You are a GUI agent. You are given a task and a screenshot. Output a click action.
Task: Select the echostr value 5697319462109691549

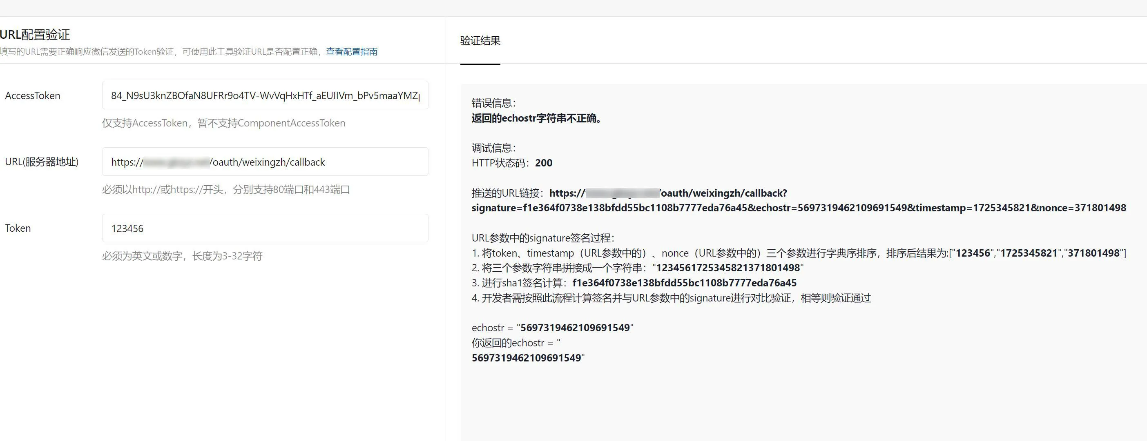(575, 327)
